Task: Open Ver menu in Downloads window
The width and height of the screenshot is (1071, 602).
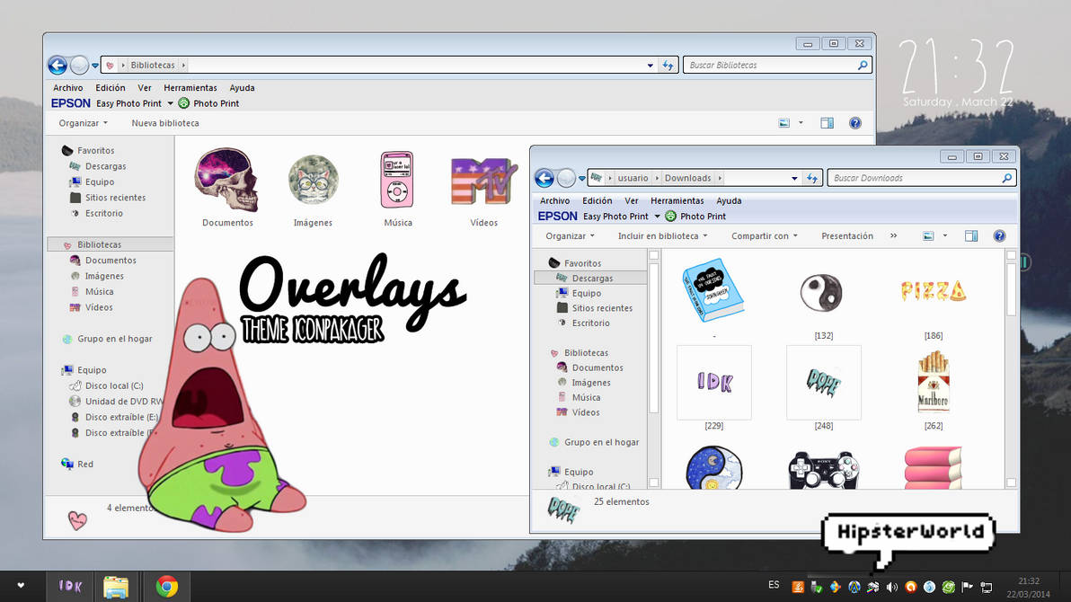Action: pyautogui.click(x=631, y=200)
